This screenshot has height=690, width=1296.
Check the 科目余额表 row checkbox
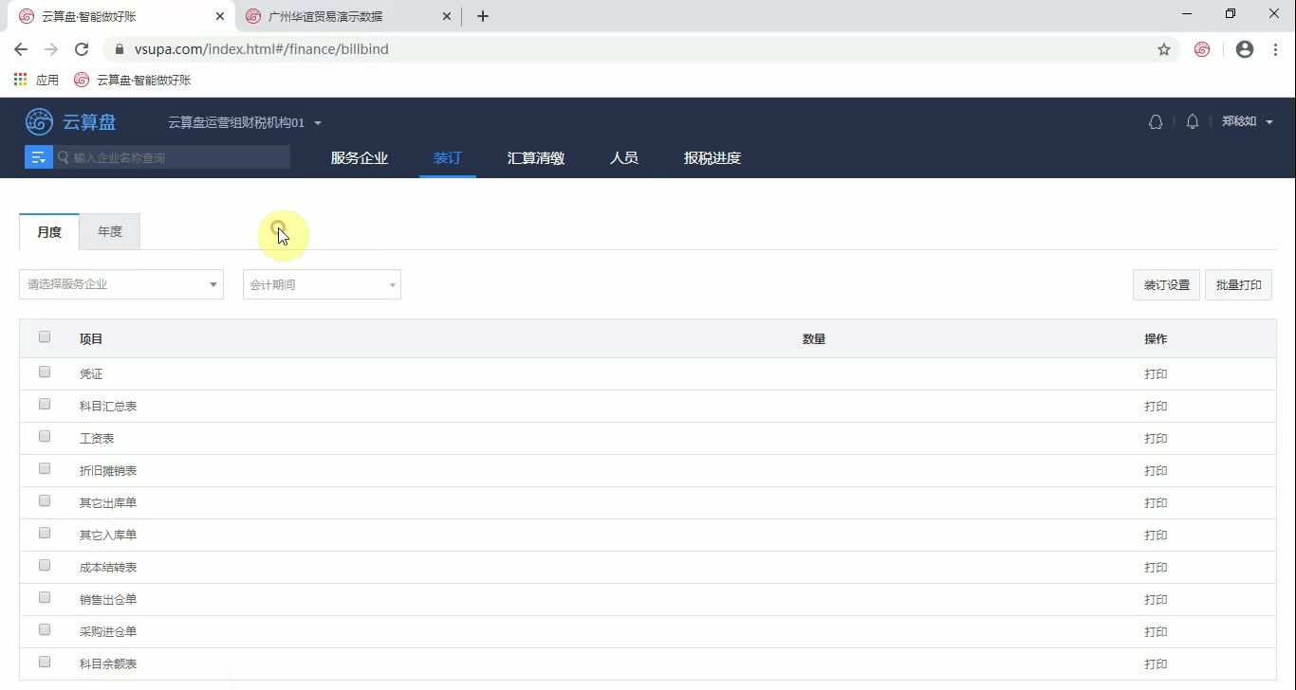click(45, 662)
